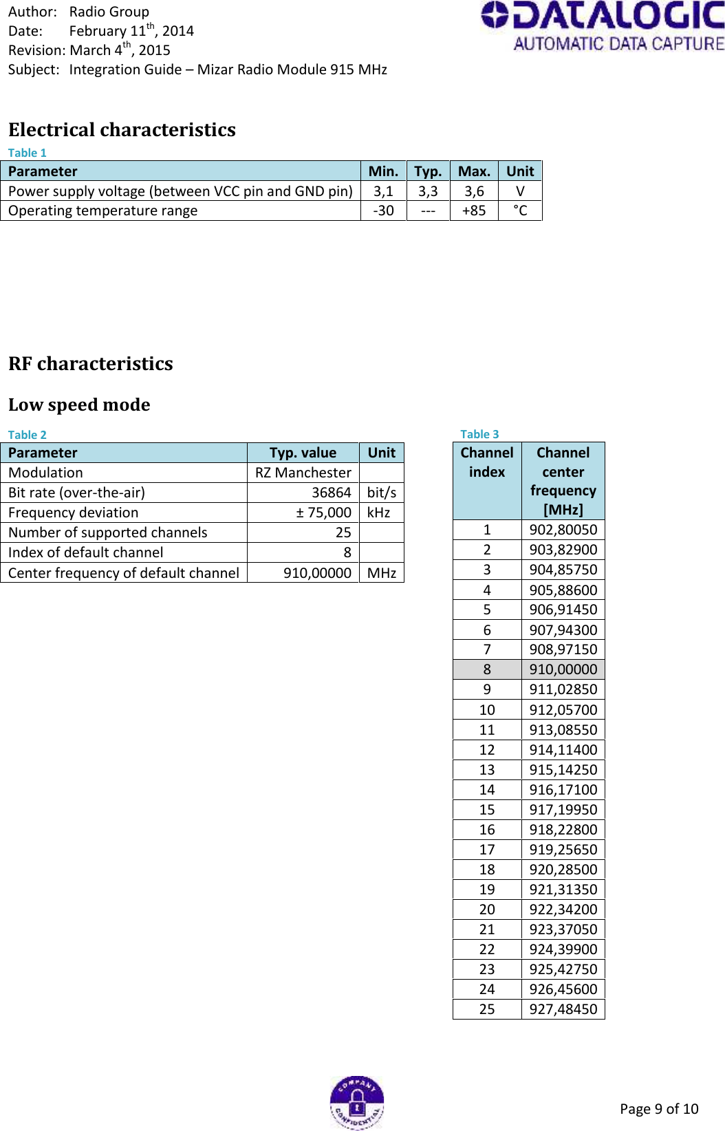The width and height of the screenshot is (725, 1131).
Task: Click the '921,31350' frequency cell
Action: click(x=563, y=889)
